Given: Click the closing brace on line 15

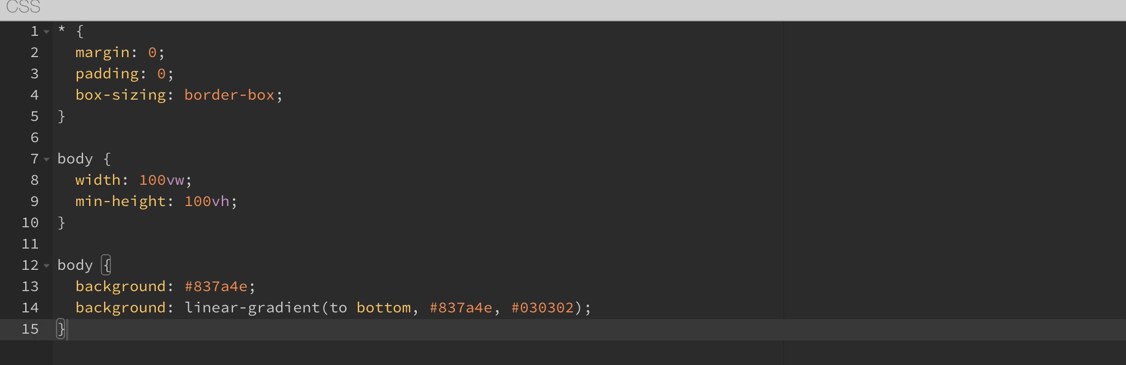Looking at the screenshot, I should pyautogui.click(x=61, y=329).
